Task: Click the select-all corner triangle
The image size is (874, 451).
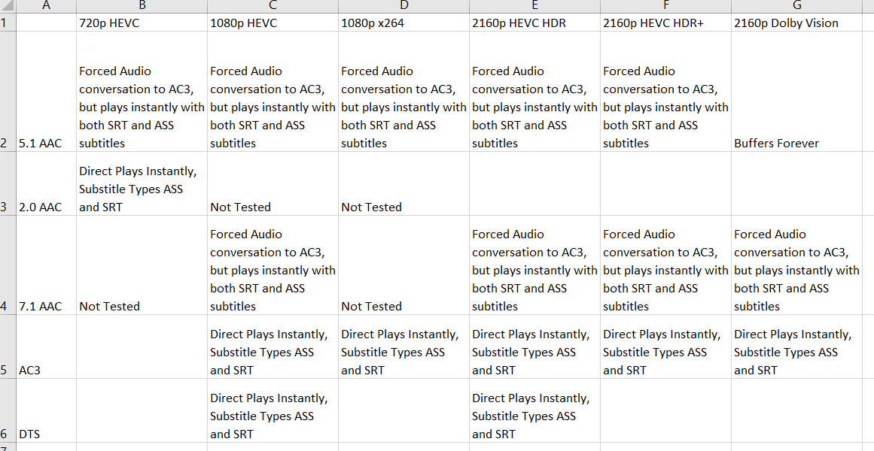Action: click(8, 6)
